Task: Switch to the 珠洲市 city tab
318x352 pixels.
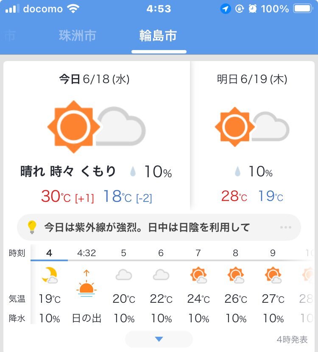Action: click(x=78, y=36)
